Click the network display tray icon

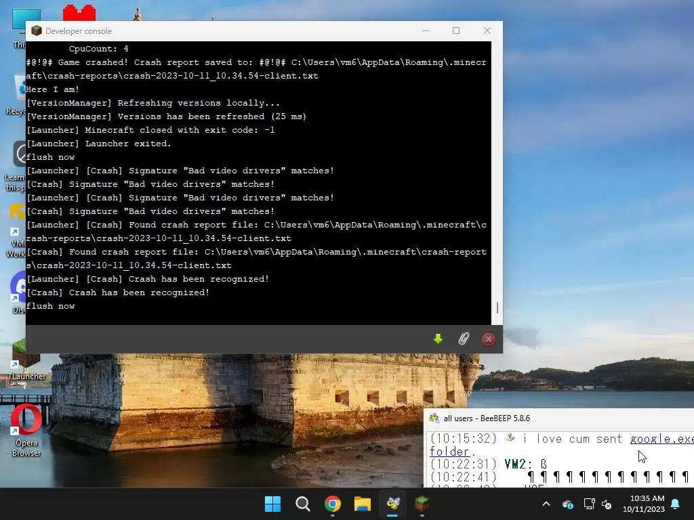[x=589, y=504]
